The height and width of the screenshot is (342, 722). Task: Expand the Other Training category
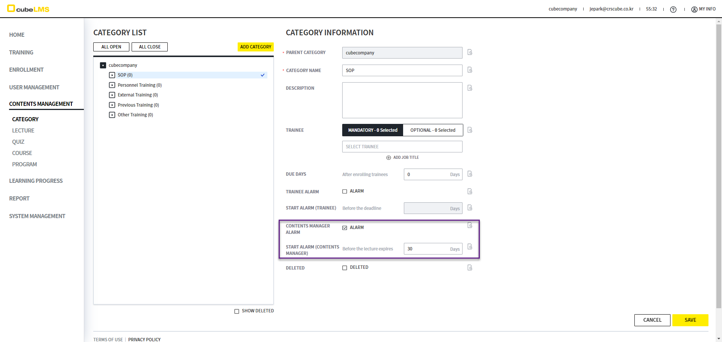(112, 115)
